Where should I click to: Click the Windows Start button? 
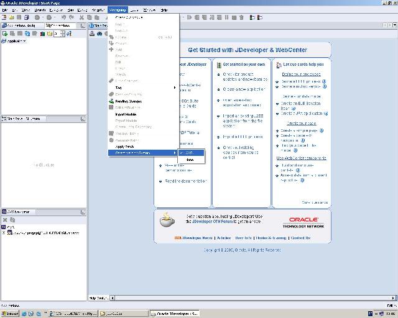[10, 314]
